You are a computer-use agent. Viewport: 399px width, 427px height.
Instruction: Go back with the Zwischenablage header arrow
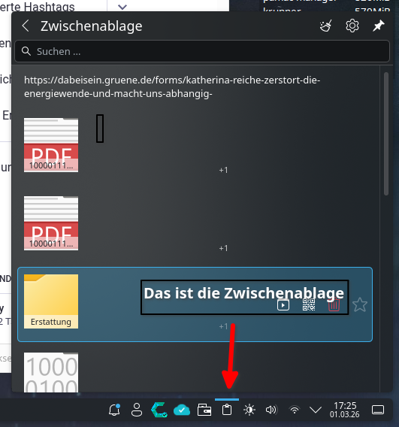point(26,26)
